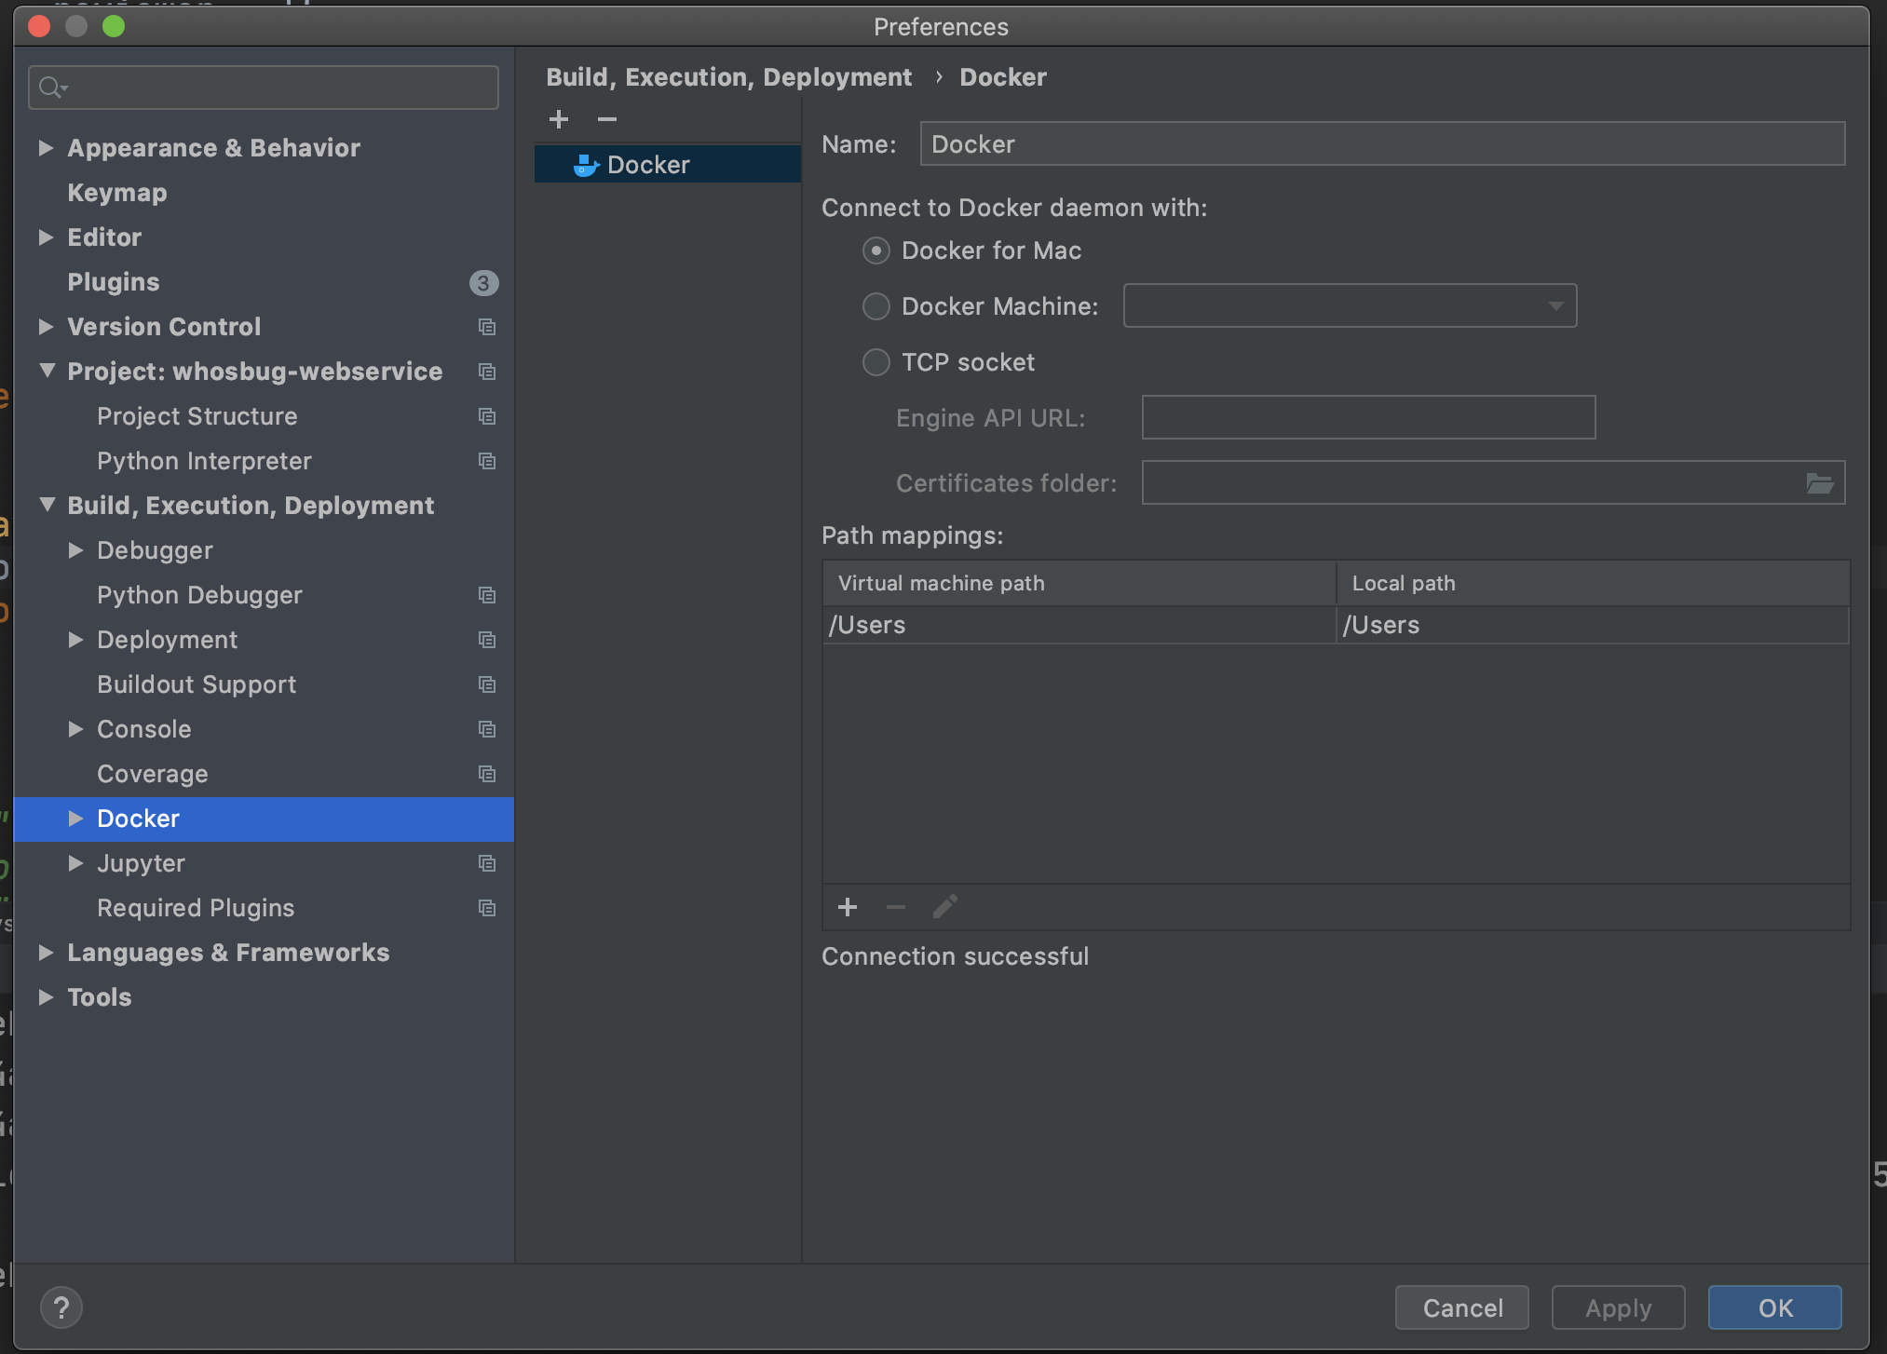Click the Engine API URL field

tap(1368, 417)
